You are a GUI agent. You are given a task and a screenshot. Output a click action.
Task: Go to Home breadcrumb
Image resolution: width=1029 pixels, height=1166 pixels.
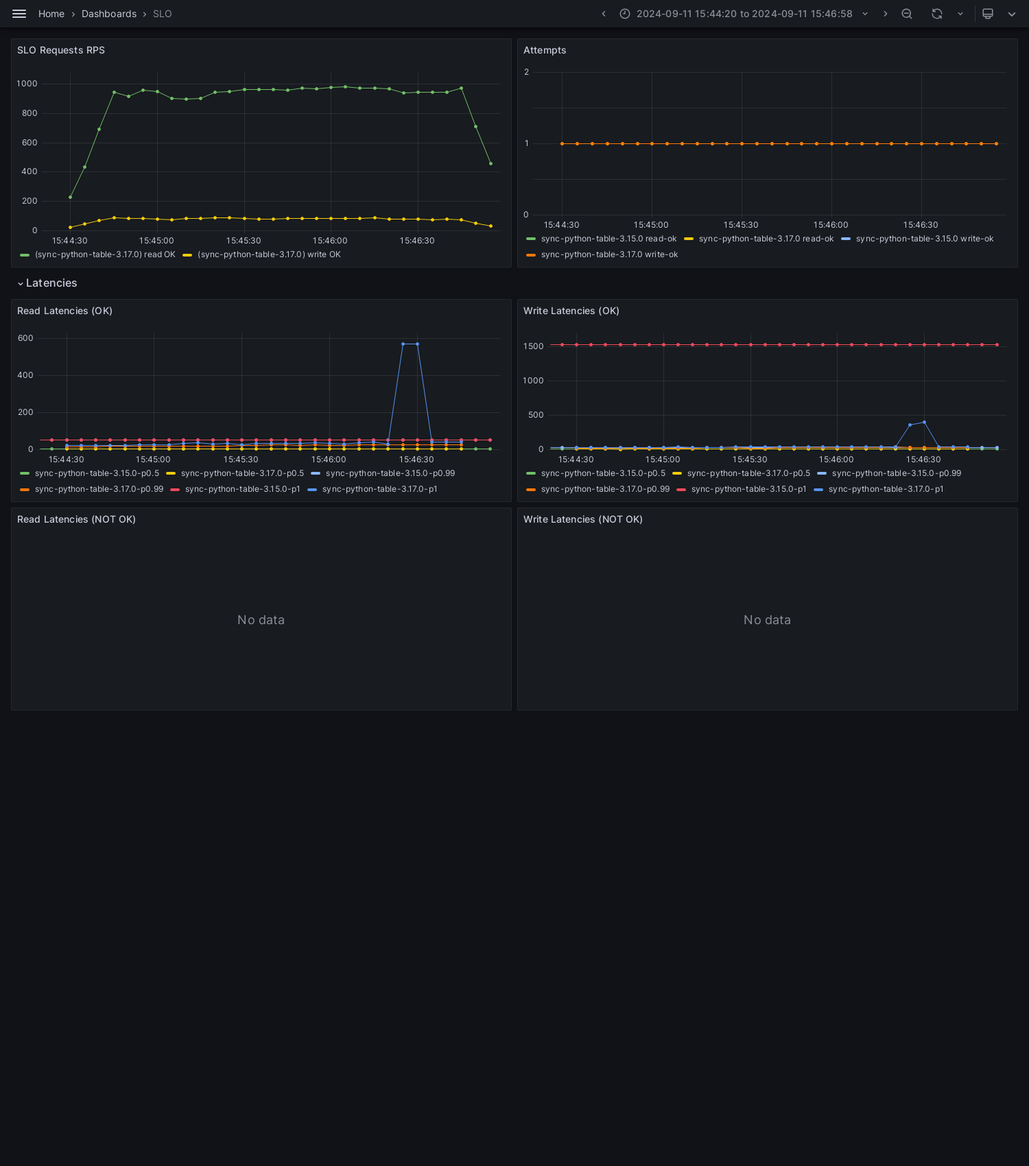pyautogui.click(x=51, y=14)
